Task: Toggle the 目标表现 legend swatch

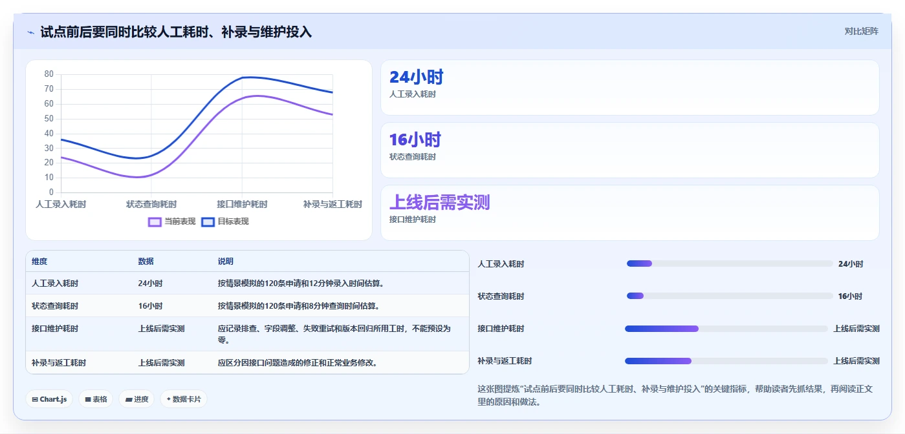Action: point(208,222)
